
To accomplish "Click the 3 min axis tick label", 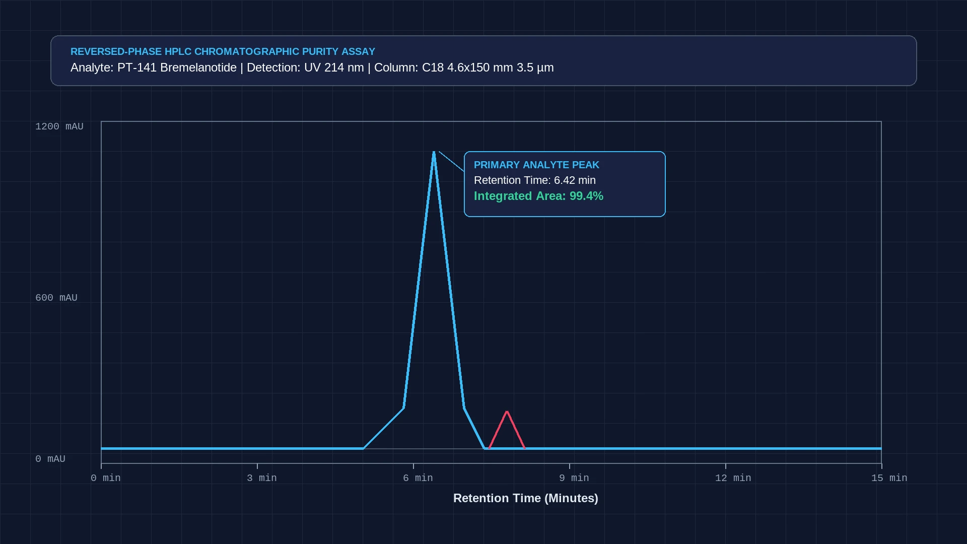I will pos(262,478).
